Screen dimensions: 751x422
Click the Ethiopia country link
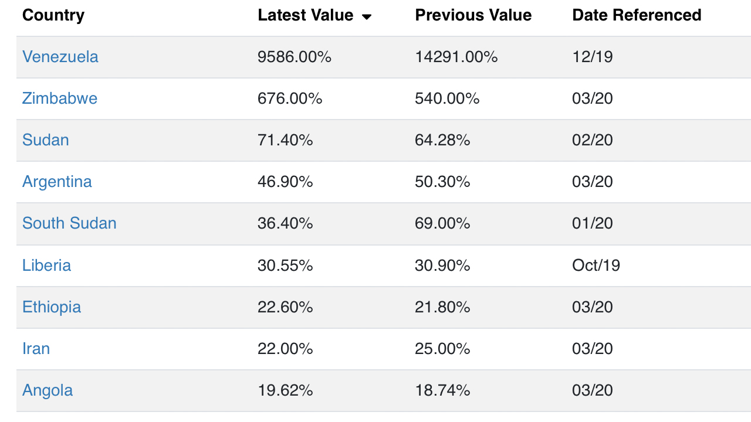click(52, 307)
